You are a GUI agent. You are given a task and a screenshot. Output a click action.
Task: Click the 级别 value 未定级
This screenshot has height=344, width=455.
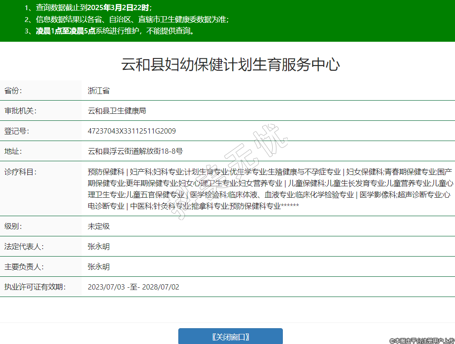[x=99, y=226]
